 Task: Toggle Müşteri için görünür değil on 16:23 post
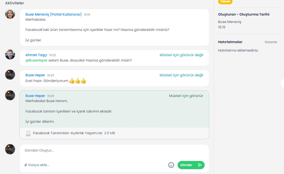click(181, 75)
